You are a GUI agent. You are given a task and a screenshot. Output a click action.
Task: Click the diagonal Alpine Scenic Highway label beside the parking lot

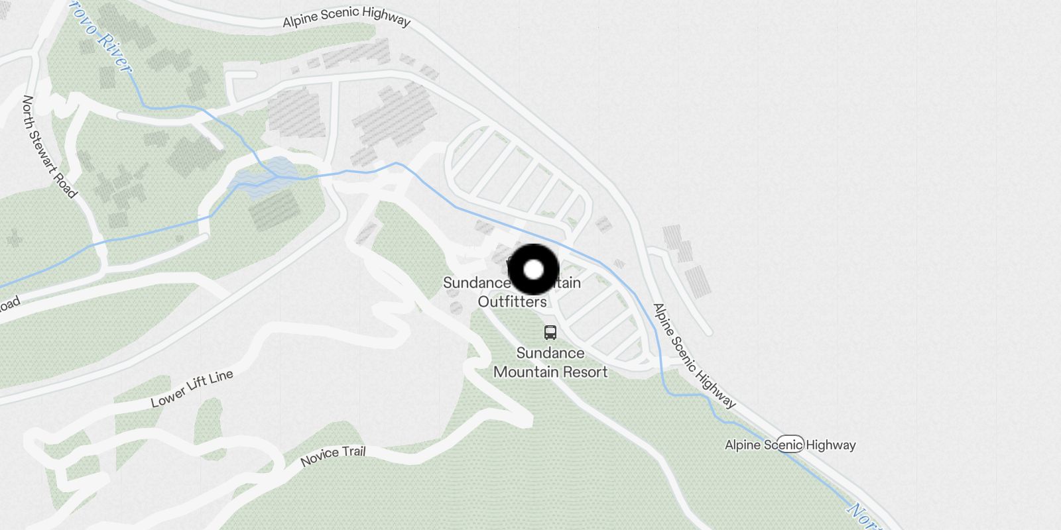point(694,355)
